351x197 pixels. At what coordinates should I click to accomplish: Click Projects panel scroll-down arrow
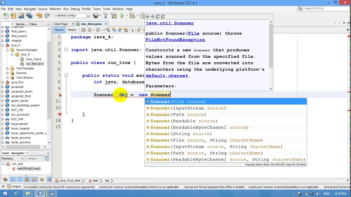(49, 142)
